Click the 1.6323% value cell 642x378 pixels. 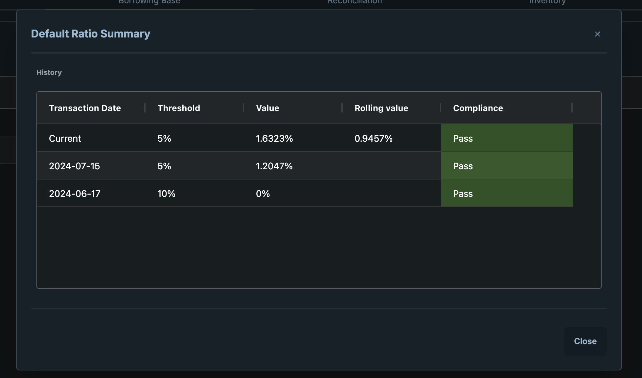tap(274, 138)
